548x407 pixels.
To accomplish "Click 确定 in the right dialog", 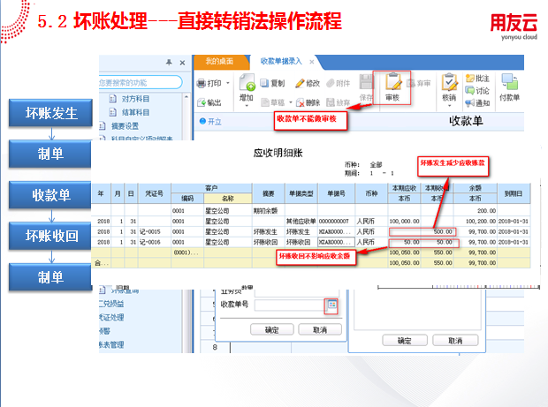I will 405,341.
